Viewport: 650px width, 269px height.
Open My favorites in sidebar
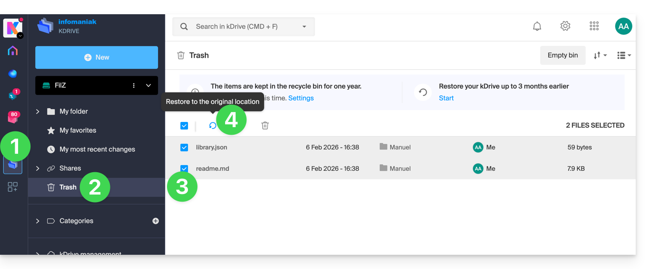pyautogui.click(x=78, y=130)
